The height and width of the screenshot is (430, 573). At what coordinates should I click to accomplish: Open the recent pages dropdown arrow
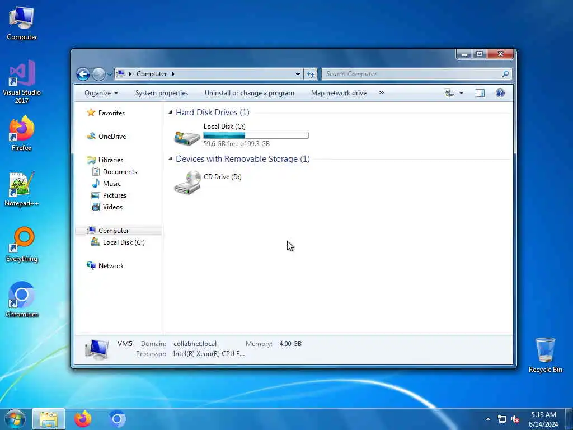[x=109, y=74]
